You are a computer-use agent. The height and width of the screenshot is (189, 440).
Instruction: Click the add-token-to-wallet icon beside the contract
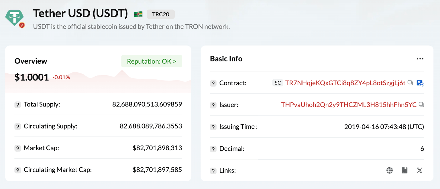[420, 83]
